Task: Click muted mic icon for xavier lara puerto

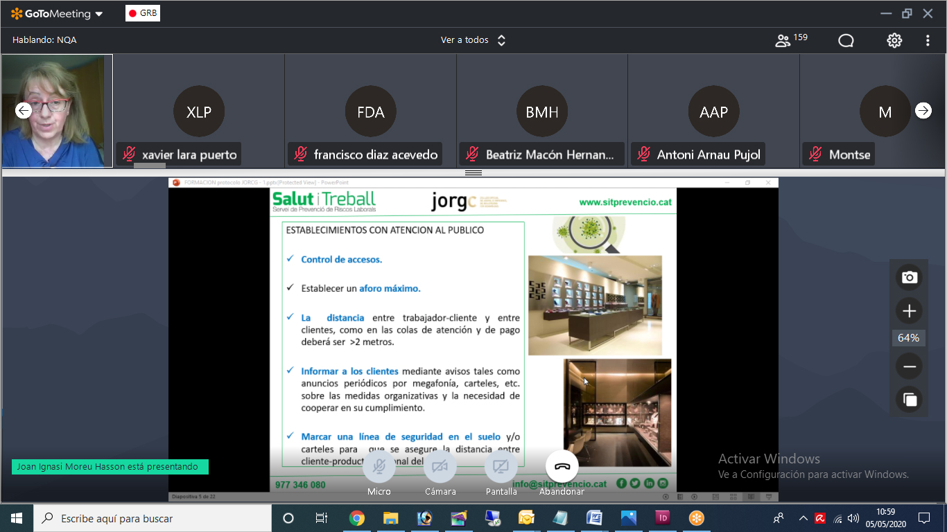Action: click(x=129, y=154)
